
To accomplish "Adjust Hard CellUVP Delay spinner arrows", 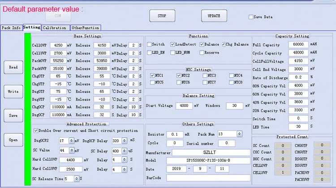I will [x=124, y=169].
